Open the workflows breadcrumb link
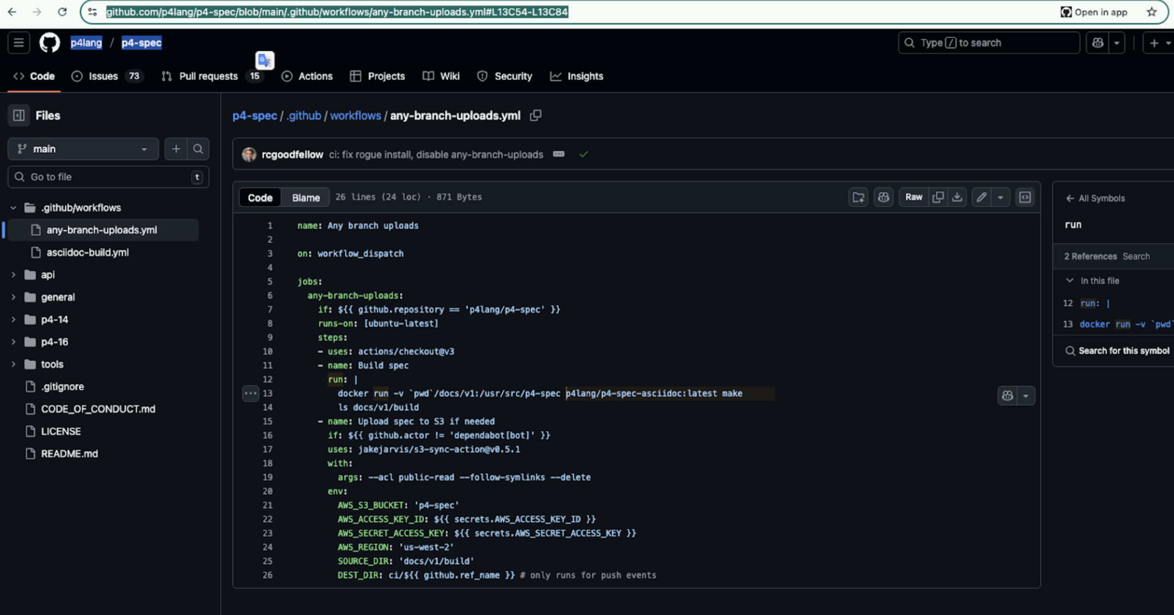Image resolution: width=1174 pixels, height=615 pixels. (355, 115)
